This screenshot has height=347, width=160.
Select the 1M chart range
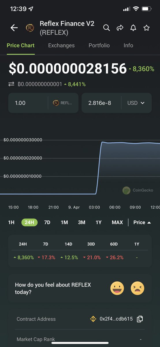[64, 222]
